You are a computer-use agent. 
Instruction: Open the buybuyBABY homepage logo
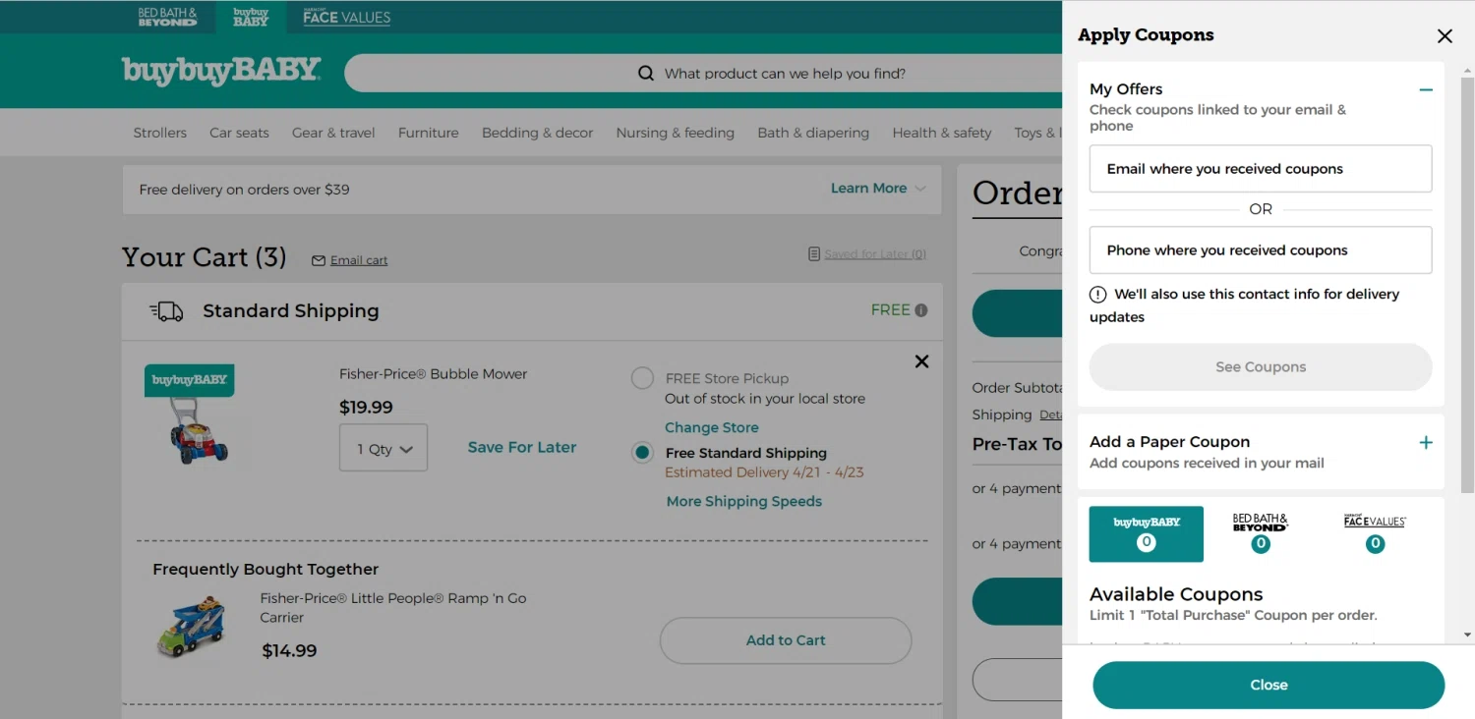click(x=221, y=71)
